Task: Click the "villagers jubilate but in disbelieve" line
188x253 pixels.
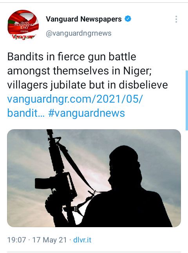Action: (87, 85)
